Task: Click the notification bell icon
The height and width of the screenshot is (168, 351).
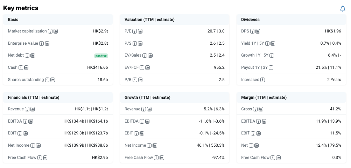Action: pyautogui.click(x=343, y=9)
